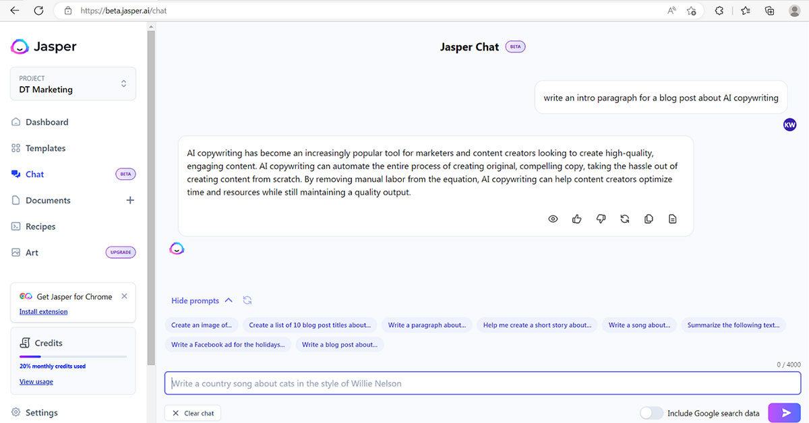
Task: Toggle Include Google search data
Action: pos(651,413)
